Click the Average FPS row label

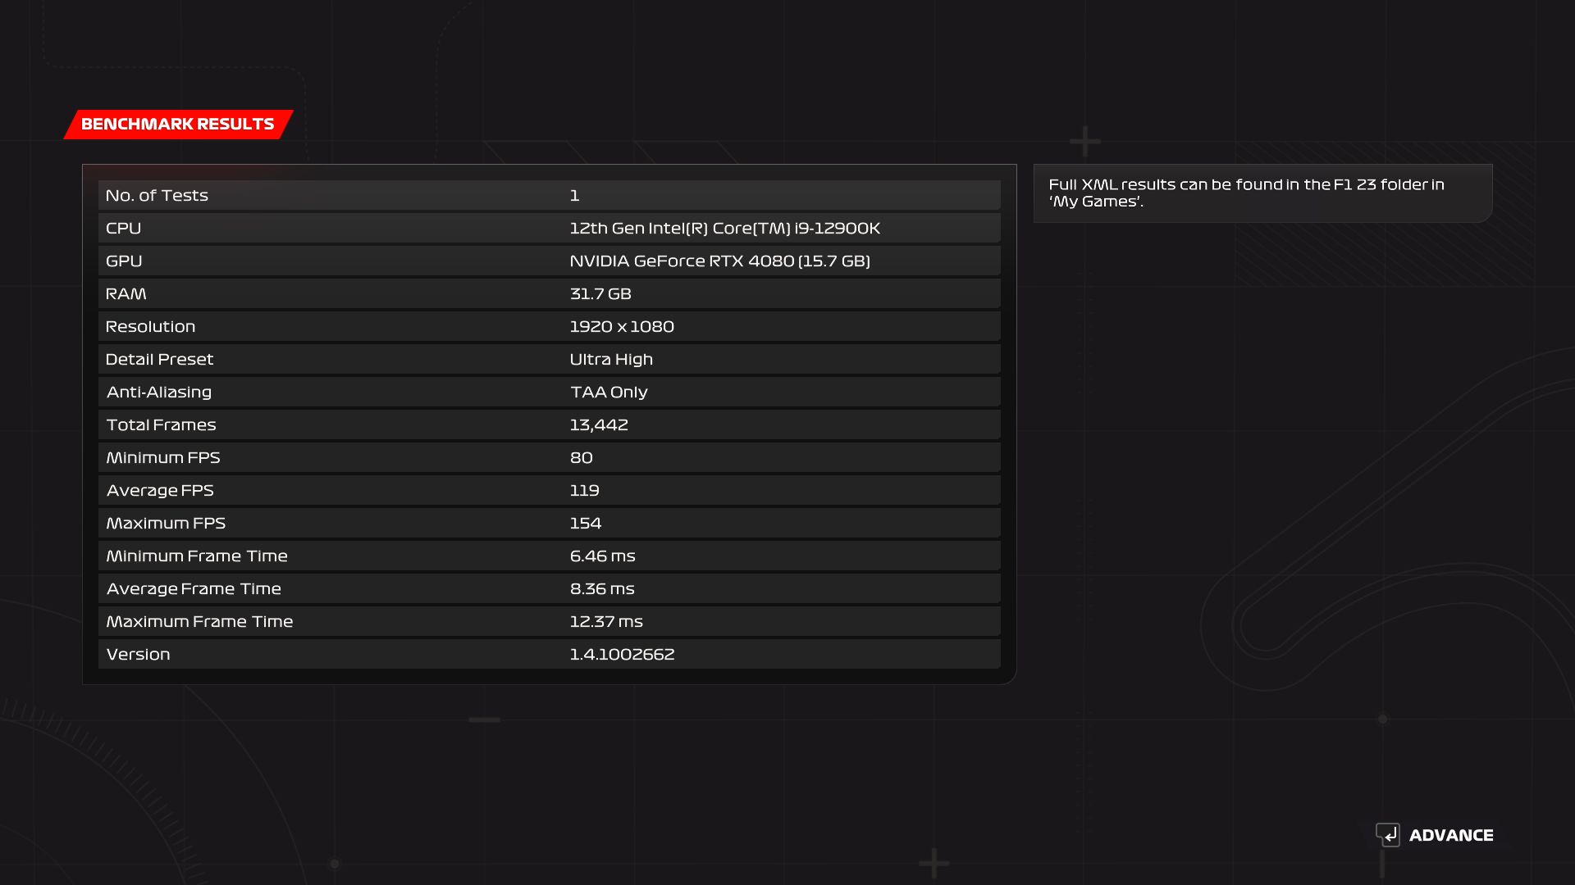point(160,490)
